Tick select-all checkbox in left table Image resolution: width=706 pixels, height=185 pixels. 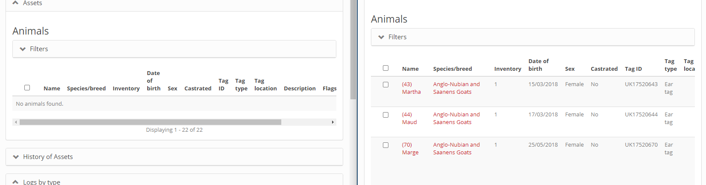[x=27, y=87]
